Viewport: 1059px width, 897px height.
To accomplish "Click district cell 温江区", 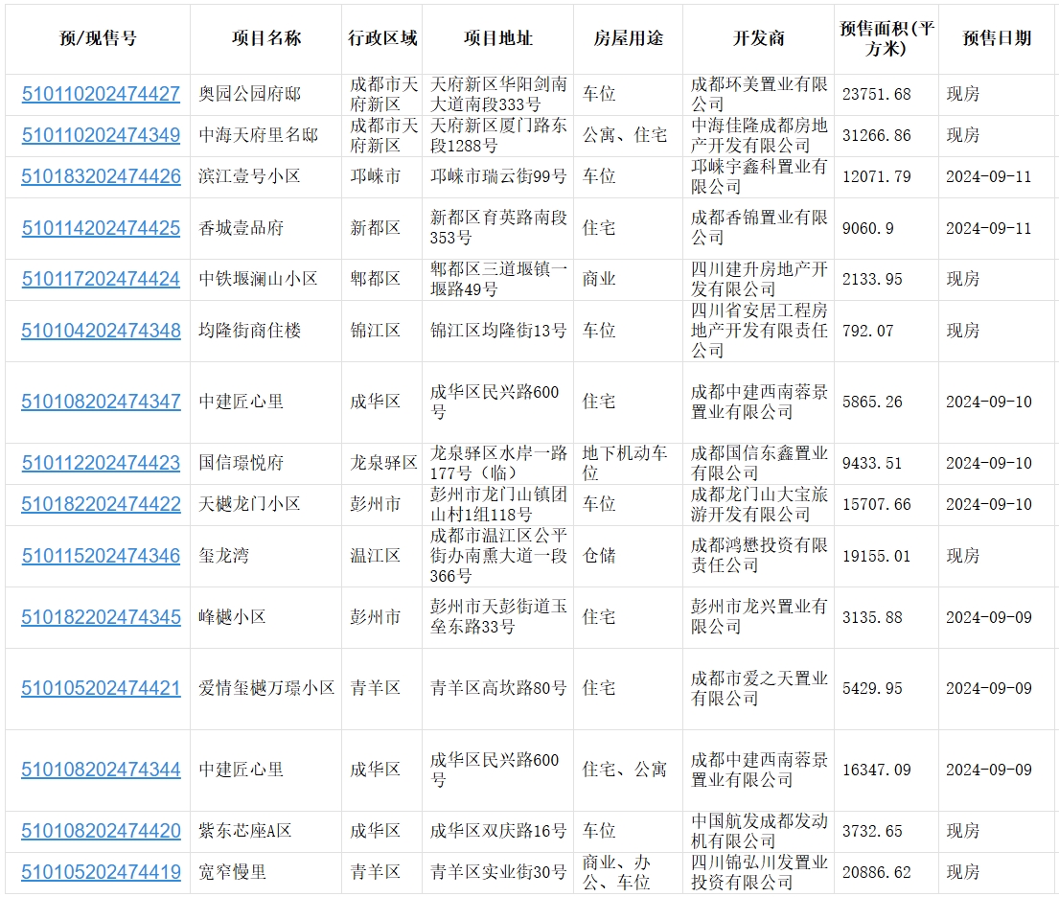I will 376,556.
